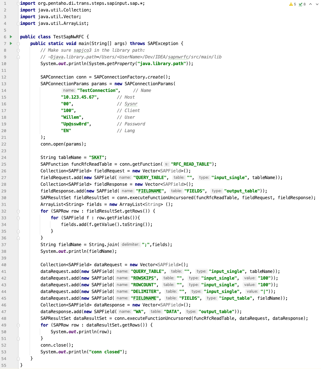Go to next highlighted error arrow
The width and height of the screenshot is (321, 369).
click(317, 4)
